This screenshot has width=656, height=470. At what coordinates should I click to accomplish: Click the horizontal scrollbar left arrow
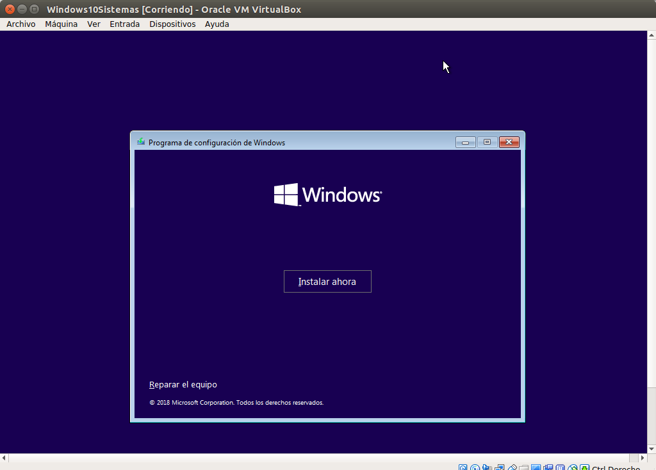click(x=4, y=458)
